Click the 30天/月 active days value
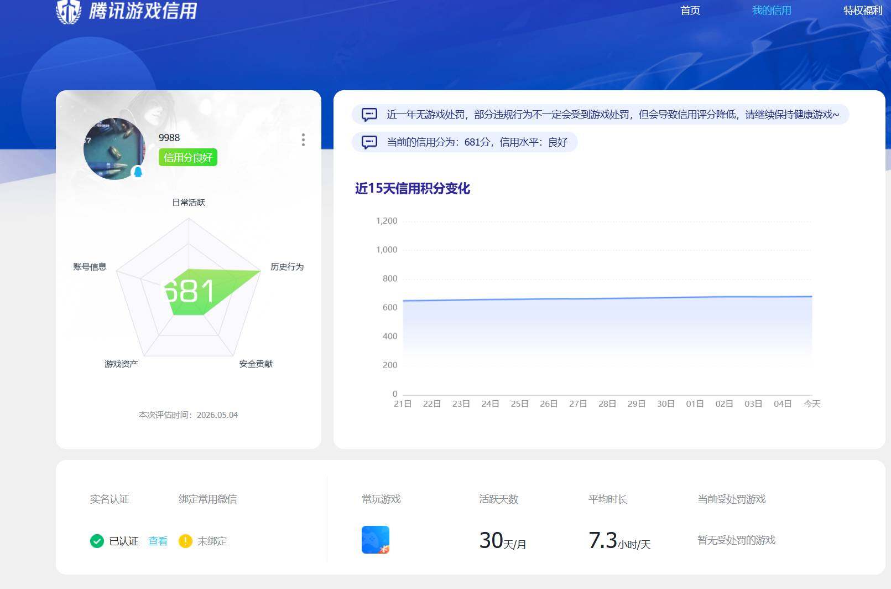Viewport: 891px width, 589px height. pyautogui.click(x=503, y=540)
